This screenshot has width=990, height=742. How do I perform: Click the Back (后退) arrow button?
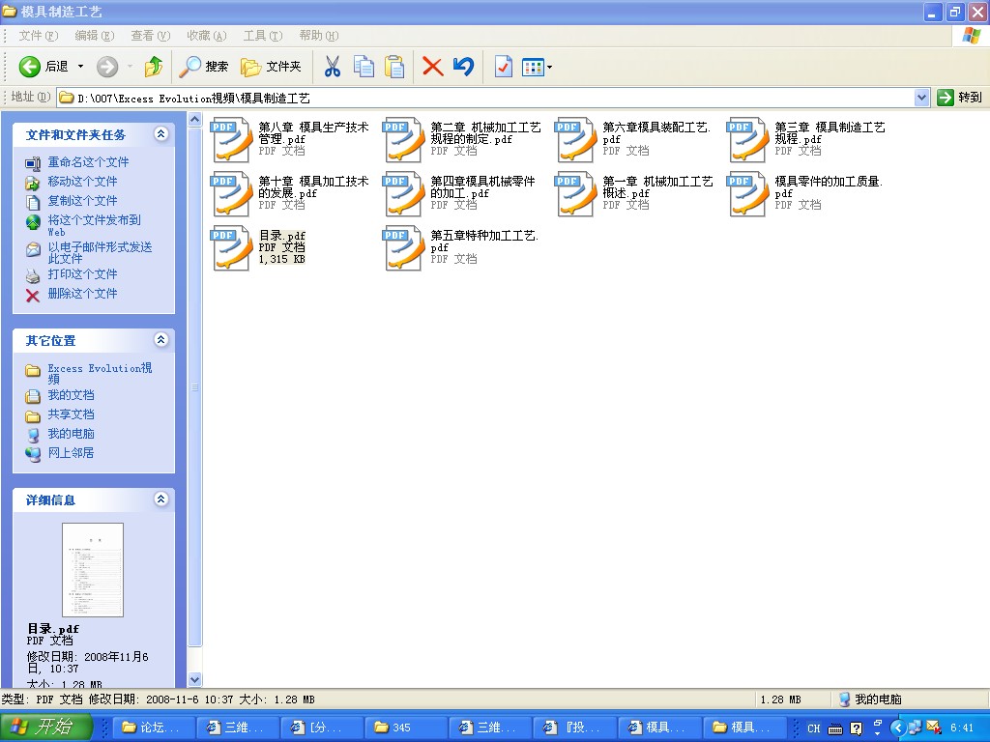(x=43, y=67)
